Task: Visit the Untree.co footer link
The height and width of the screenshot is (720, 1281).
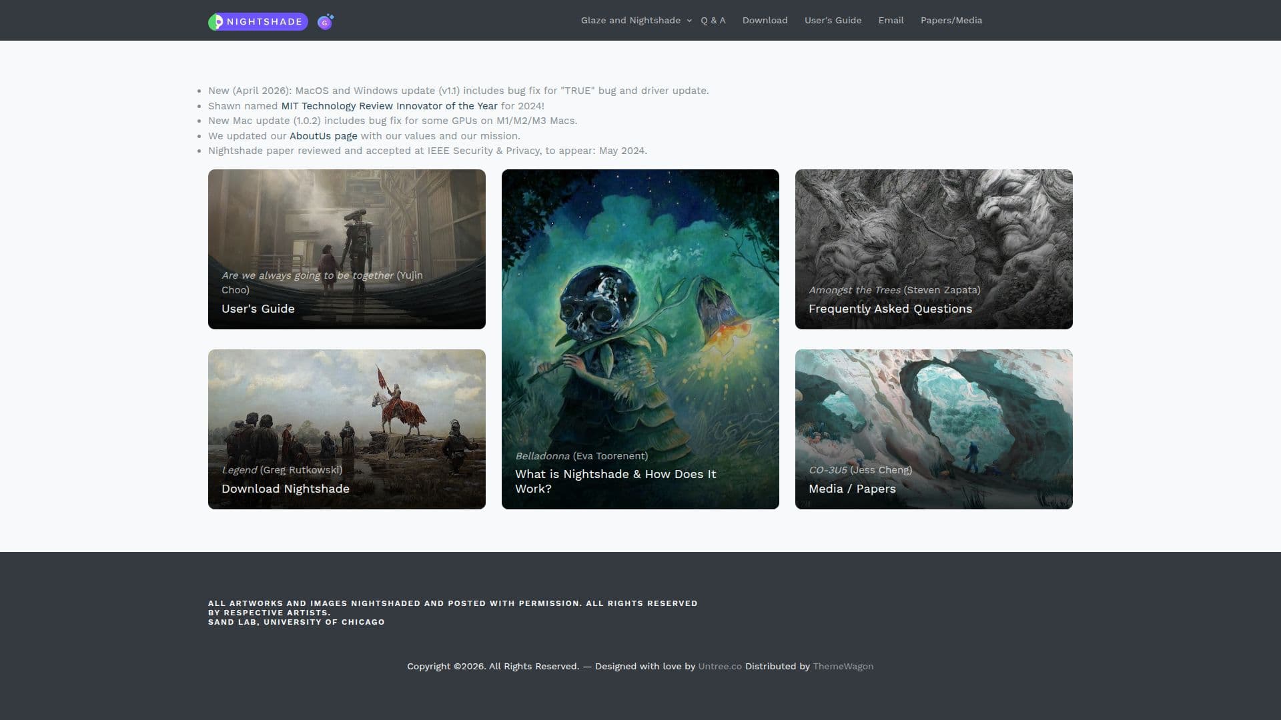Action: click(719, 666)
